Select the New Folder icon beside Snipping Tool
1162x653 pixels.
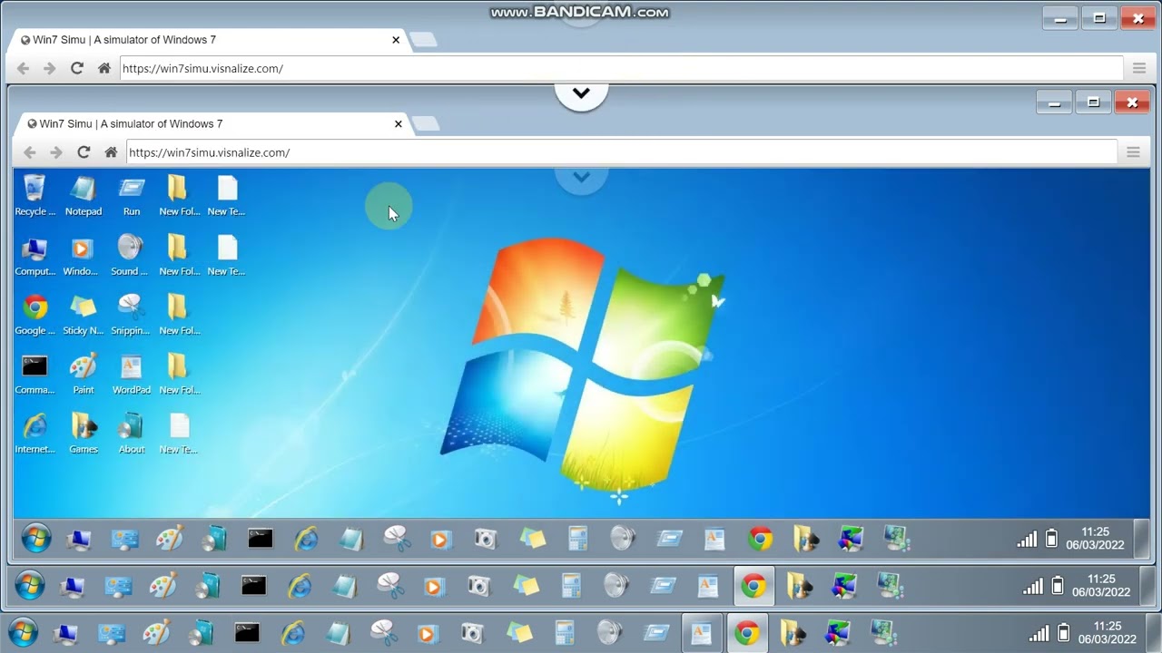(179, 315)
